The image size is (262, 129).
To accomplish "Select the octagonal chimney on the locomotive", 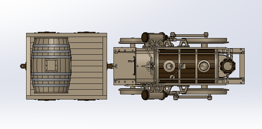I will pyautogui.click(x=228, y=66).
